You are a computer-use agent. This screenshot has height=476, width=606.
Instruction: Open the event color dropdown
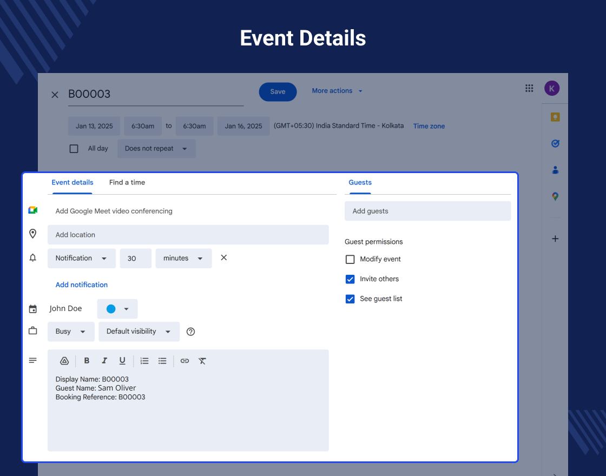(117, 309)
